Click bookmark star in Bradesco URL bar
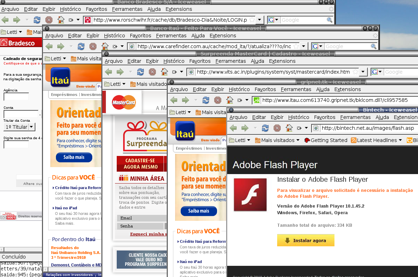The height and width of the screenshot is (277, 418). (252, 20)
